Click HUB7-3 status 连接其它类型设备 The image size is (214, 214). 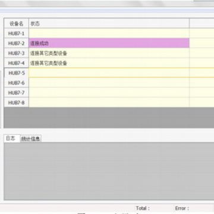[109, 53]
